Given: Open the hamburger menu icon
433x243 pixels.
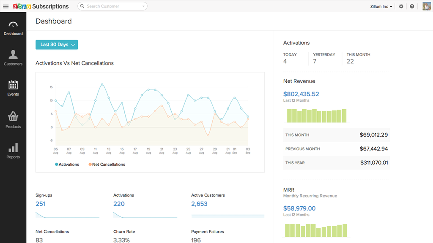Looking at the screenshot, I should pos(6,6).
